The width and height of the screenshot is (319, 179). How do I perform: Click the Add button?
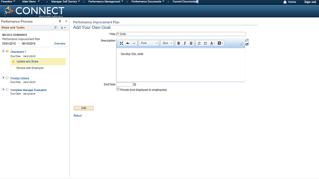coord(84,108)
